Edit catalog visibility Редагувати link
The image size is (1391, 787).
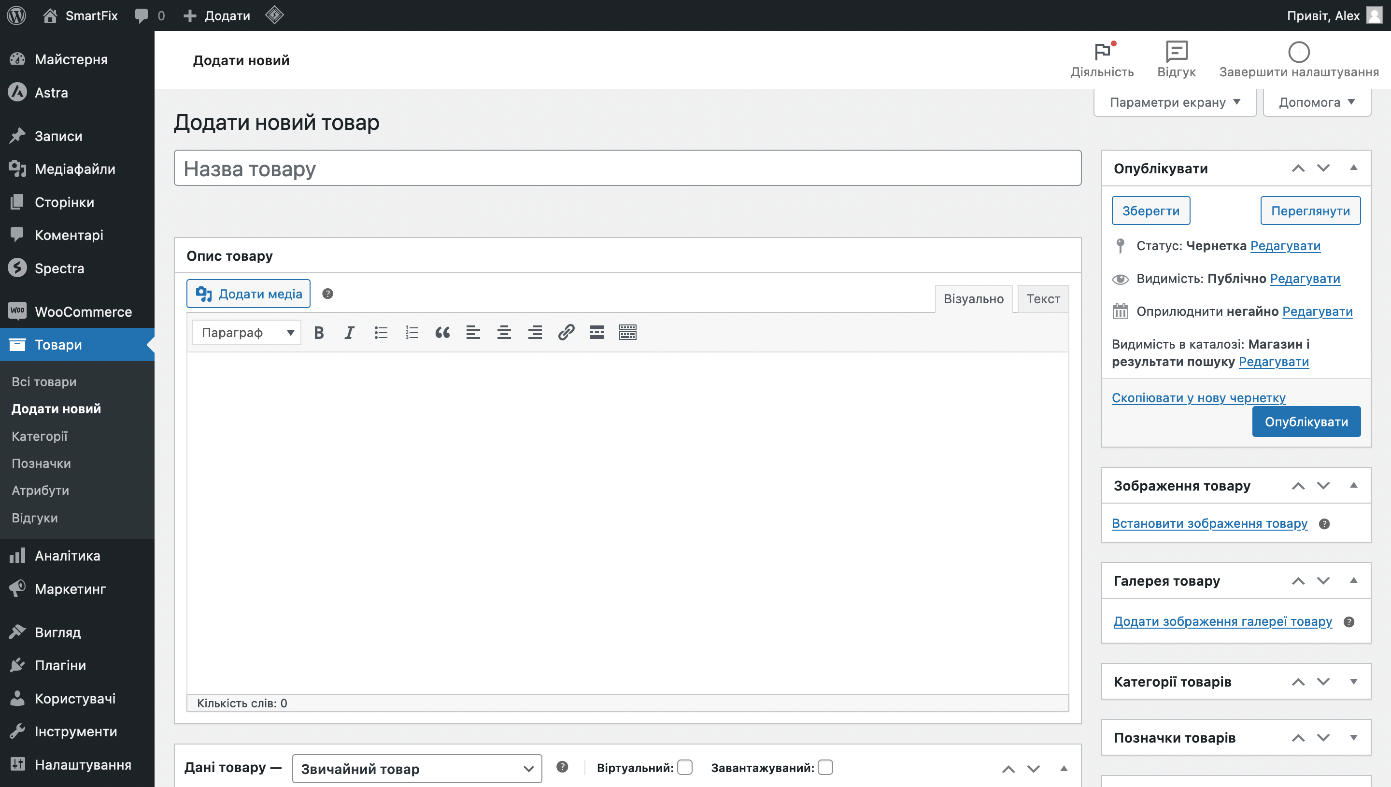click(x=1273, y=362)
